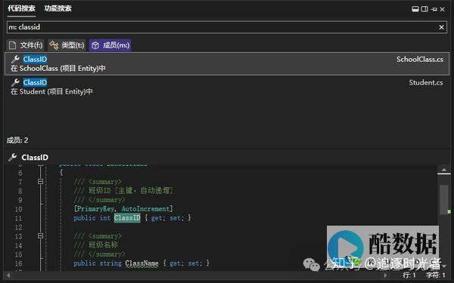Screen dimensions: 454x283
Task: Toggle the 类型(t:) type filter
Action: [x=67, y=45]
